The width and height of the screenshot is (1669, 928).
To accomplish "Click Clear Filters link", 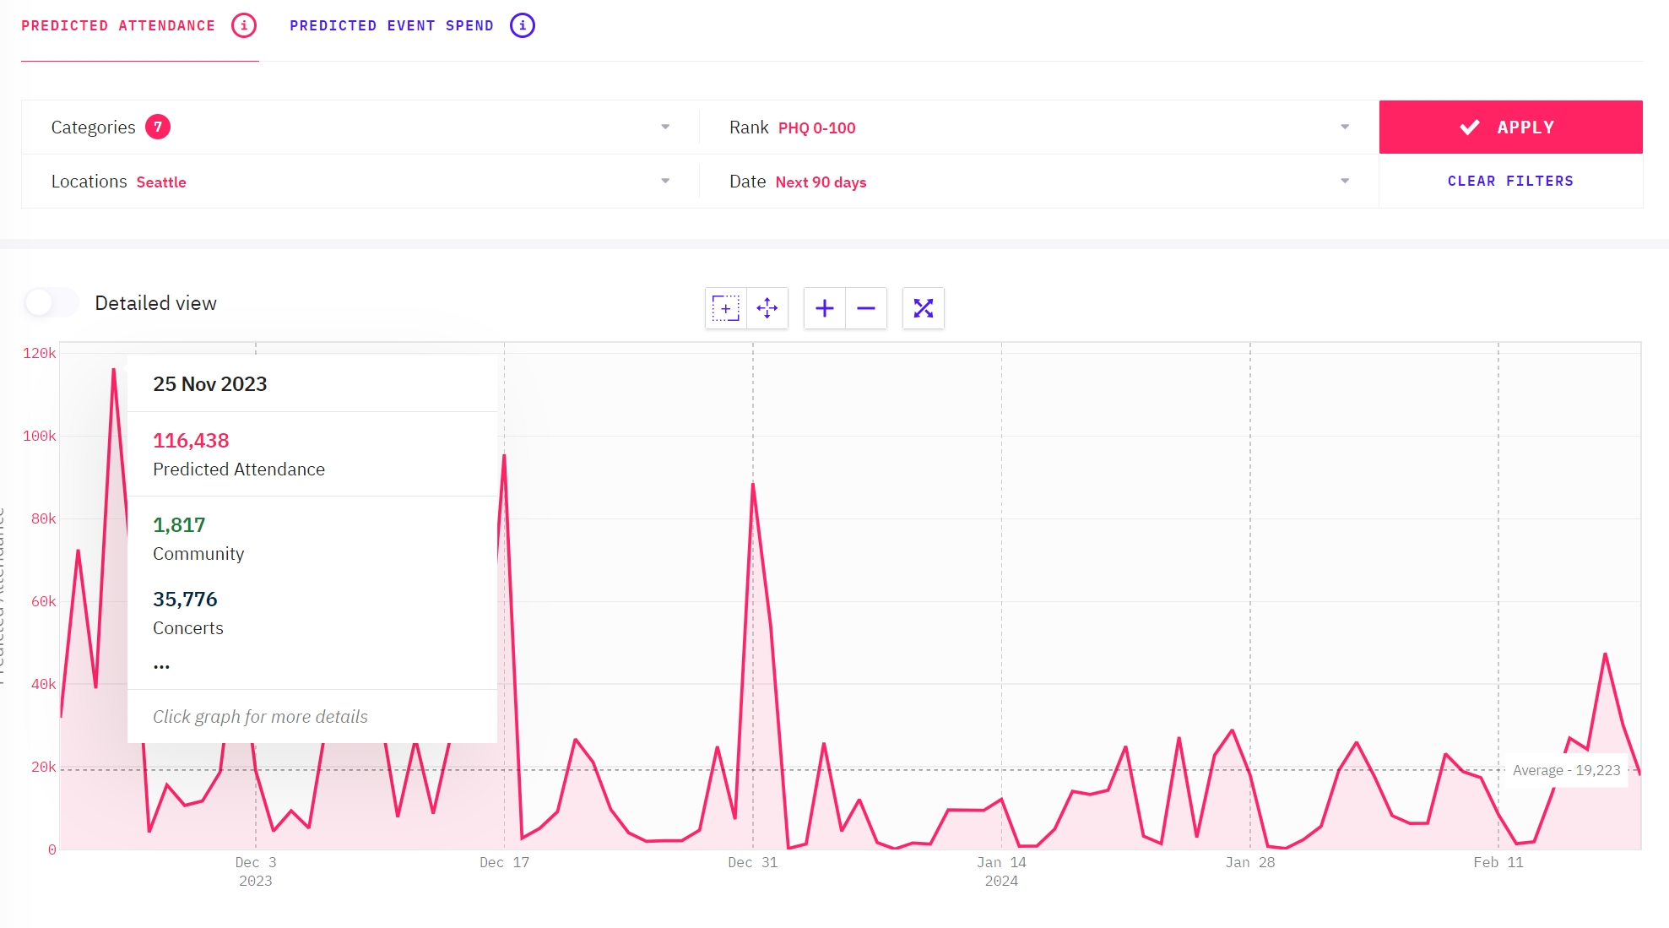I will pyautogui.click(x=1510, y=181).
